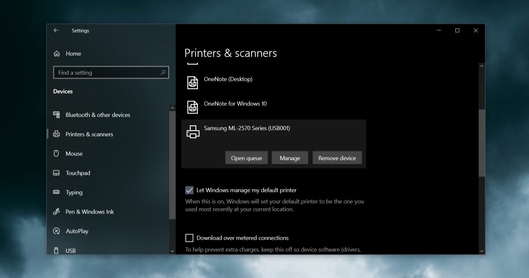This screenshot has width=529, height=278.
Task: Click the printer icon beside Samsung ML-2570
Action: (193, 131)
